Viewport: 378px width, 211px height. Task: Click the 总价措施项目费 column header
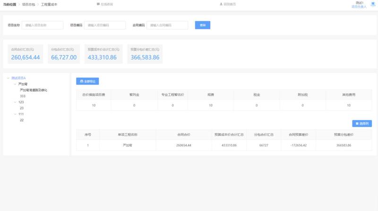click(x=94, y=95)
